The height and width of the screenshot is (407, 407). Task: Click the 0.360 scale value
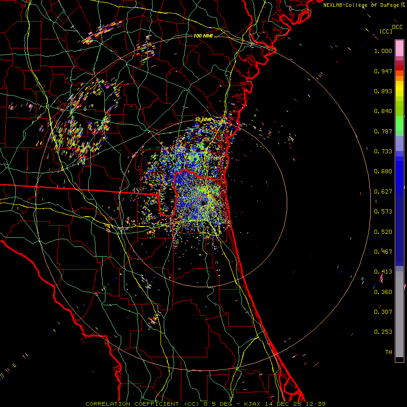[x=383, y=292]
